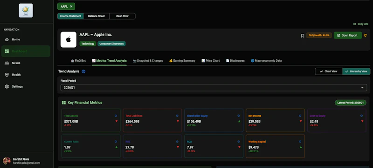Image resolution: width=373 pixels, height=168 pixels.
Task: Click the $264.59B Total Liabilities value
Action: coord(132,122)
